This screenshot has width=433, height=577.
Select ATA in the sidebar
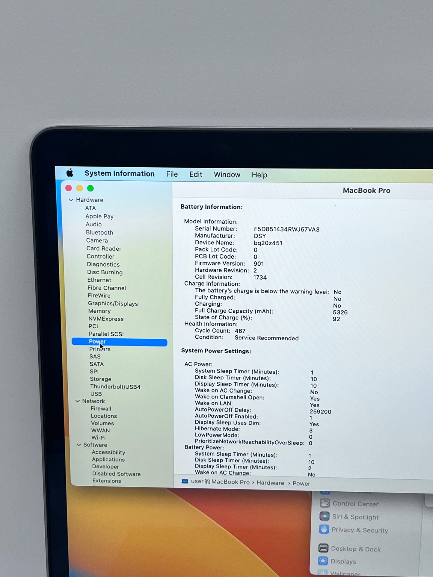tap(90, 208)
